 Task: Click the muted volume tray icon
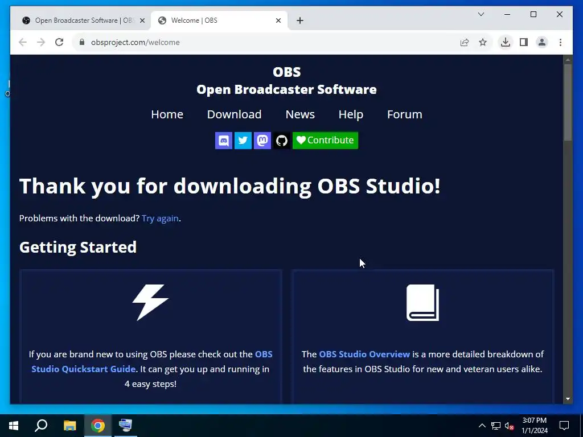(x=509, y=426)
